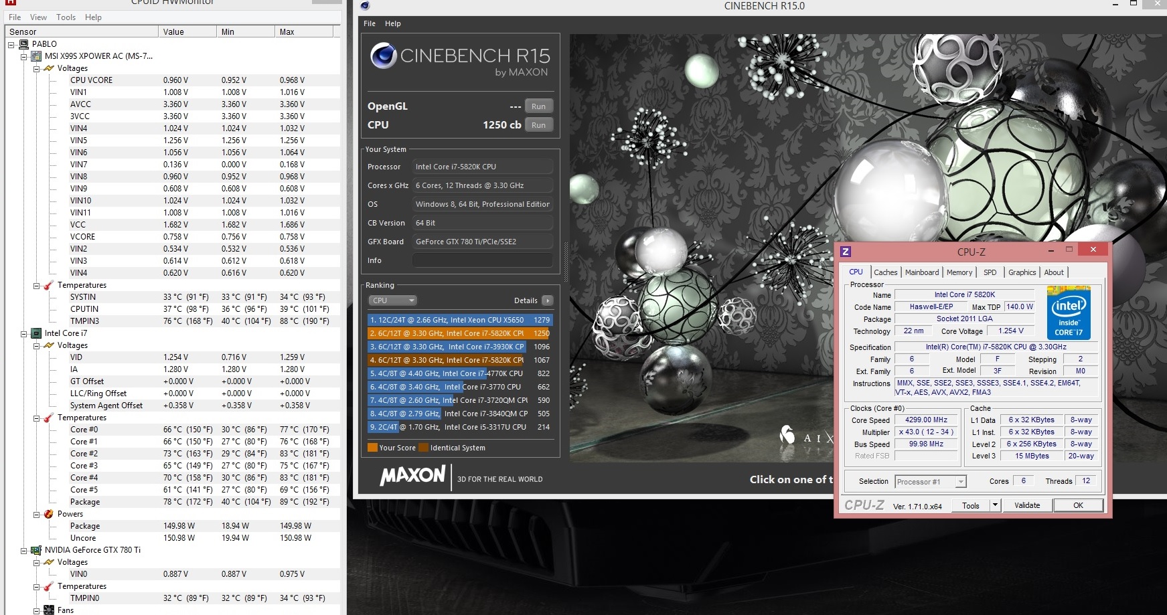Open the Cinebench File menu

(370, 23)
